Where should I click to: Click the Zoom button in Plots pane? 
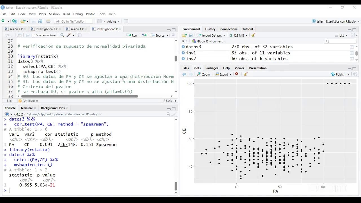[204, 74]
